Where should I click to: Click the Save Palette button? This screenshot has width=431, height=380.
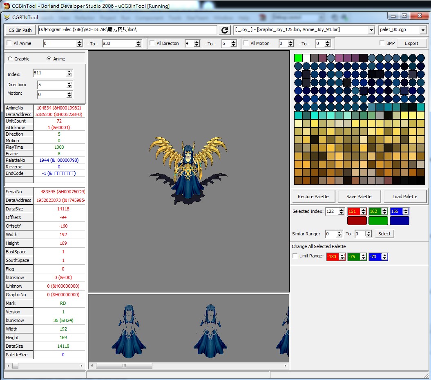tap(359, 197)
